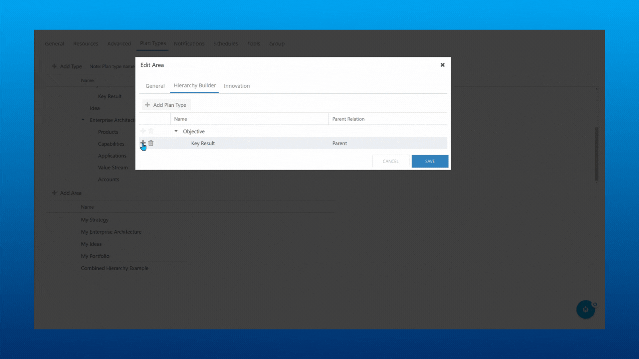
Task: Click the Add Type button
Action: point(67,66)
